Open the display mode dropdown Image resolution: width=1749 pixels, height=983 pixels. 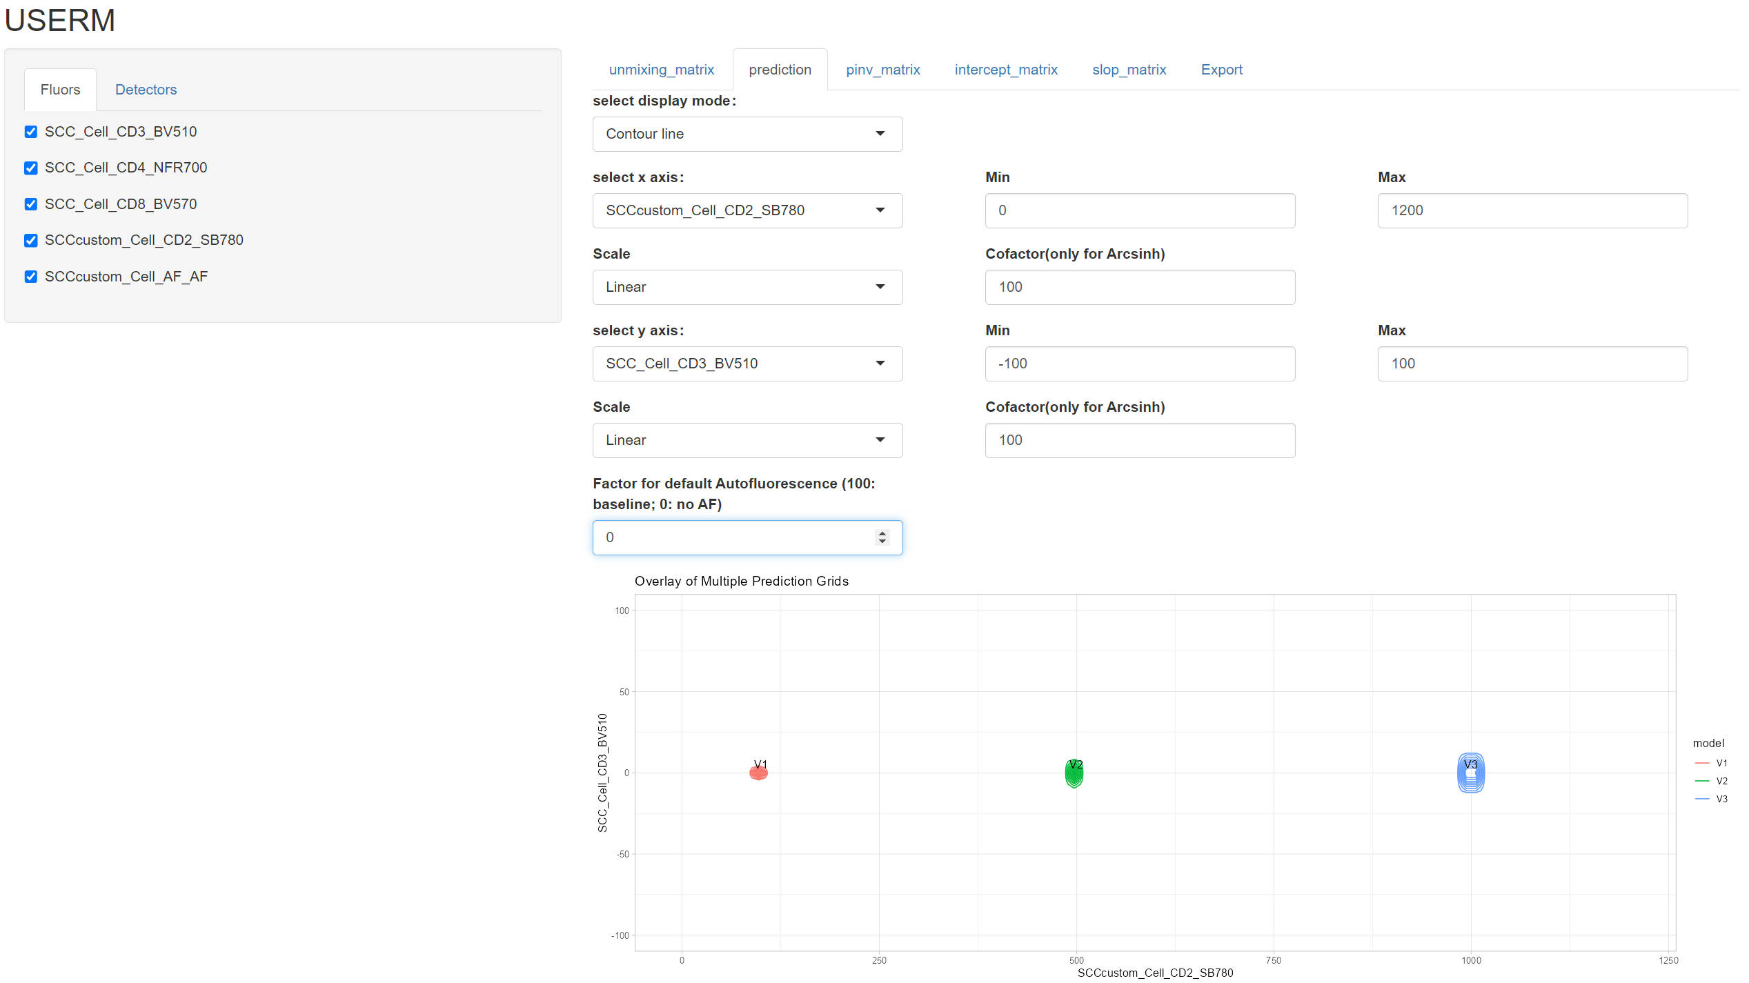coord(747,134)
